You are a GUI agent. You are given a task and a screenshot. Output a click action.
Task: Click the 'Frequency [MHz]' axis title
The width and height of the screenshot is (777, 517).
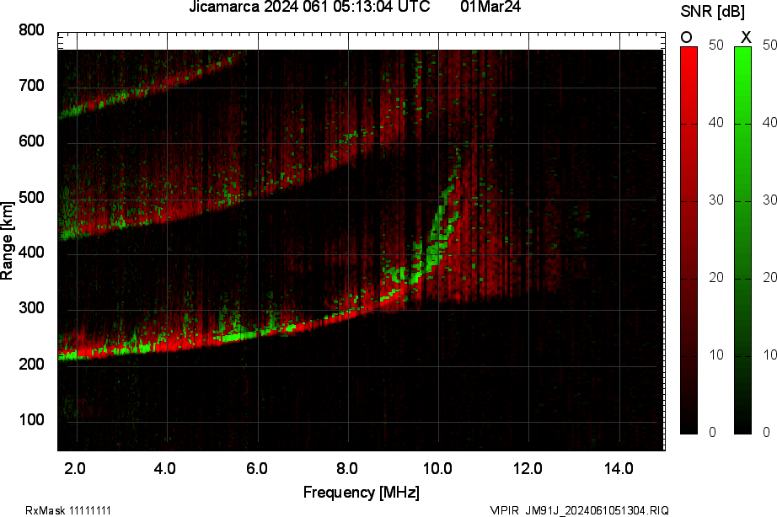(362, 493)
